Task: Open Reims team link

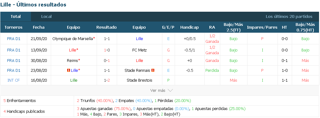Action: 73,60
